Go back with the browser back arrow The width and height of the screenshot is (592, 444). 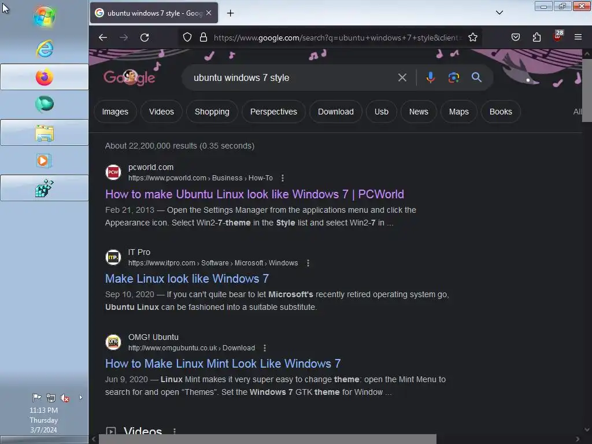click(x=103, y=38)
